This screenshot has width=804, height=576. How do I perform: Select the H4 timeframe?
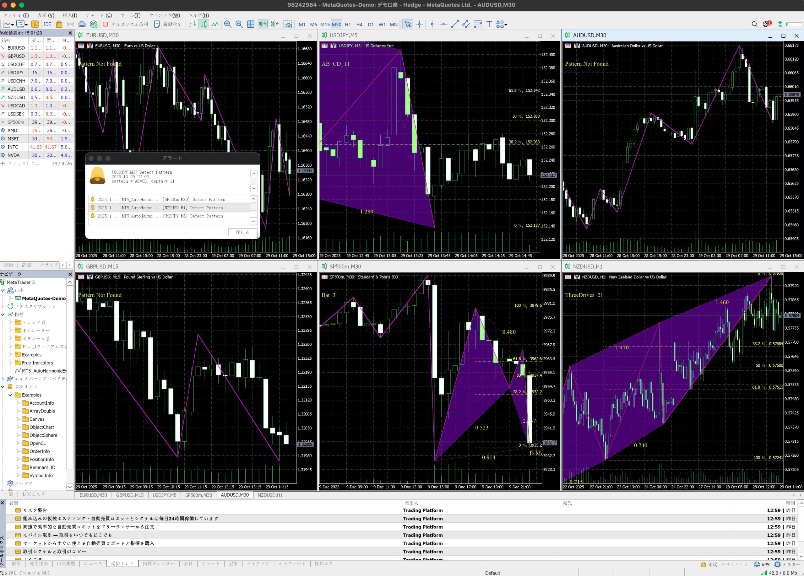click(x=359, y=24)
